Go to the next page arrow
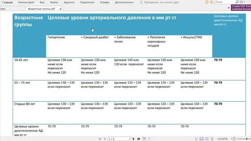Image resolution: width=251 pixels, height=141 pixels. (133, 139)
